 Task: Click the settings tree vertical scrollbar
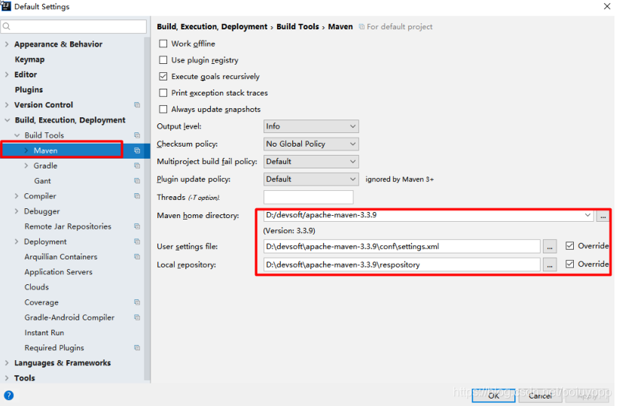pyautogui.click(x=148, y=209)
